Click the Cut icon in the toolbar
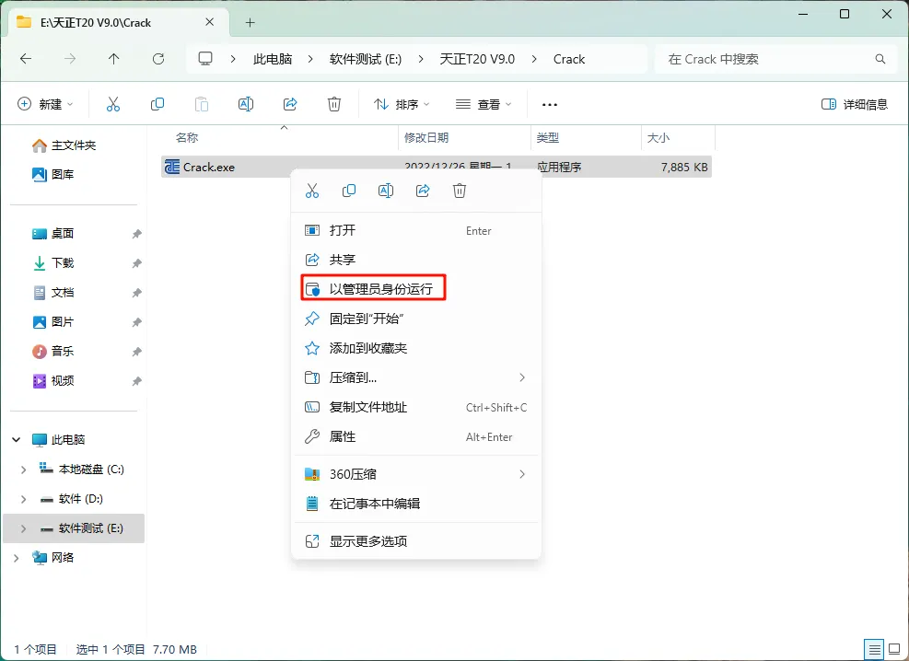909x661 pixels. click(113, 104)
